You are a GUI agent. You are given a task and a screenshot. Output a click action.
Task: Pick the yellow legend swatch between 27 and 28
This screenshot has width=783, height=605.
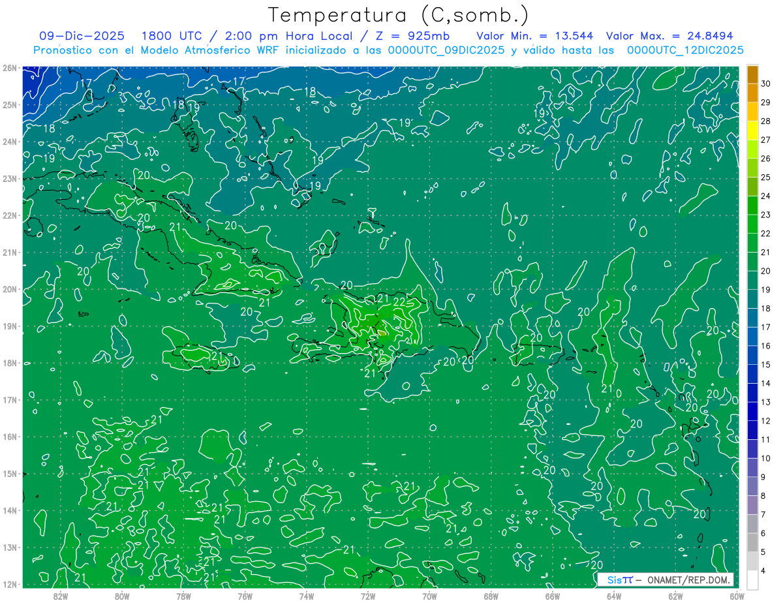click(753, 131)
